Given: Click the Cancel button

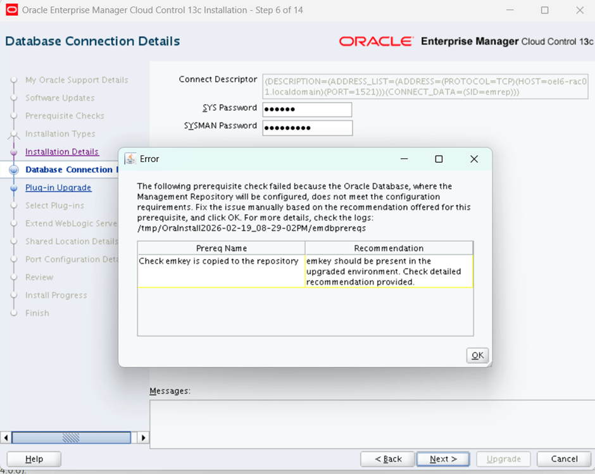Looking at the screenshot, I should click(564, 459).
